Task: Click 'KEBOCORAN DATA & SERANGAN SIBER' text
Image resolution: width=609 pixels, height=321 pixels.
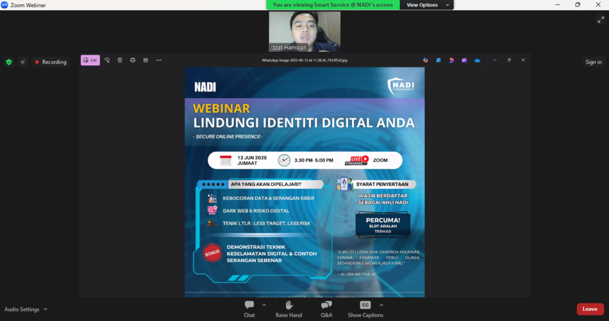Action: [x=268, y=199]
